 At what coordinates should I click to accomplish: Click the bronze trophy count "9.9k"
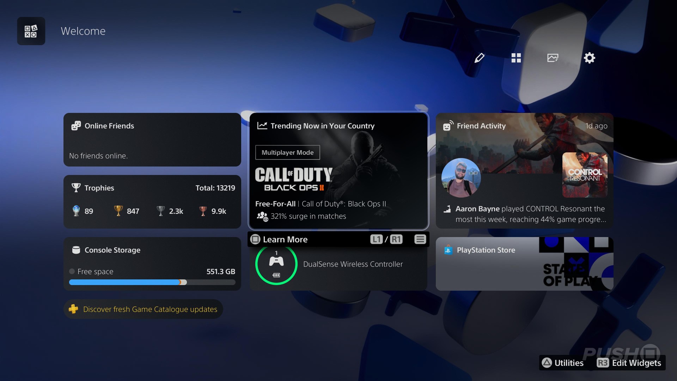pos(219,211)
